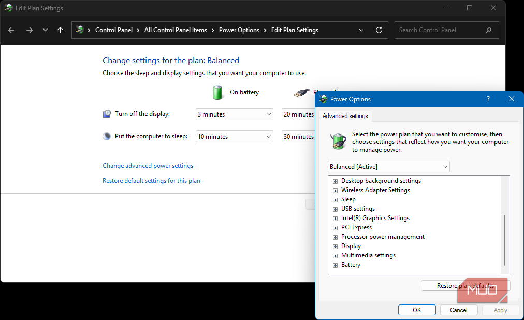Viewport: 524px width, 320px height.
Task: Refresh the Control Panel page
Action: 379,30
